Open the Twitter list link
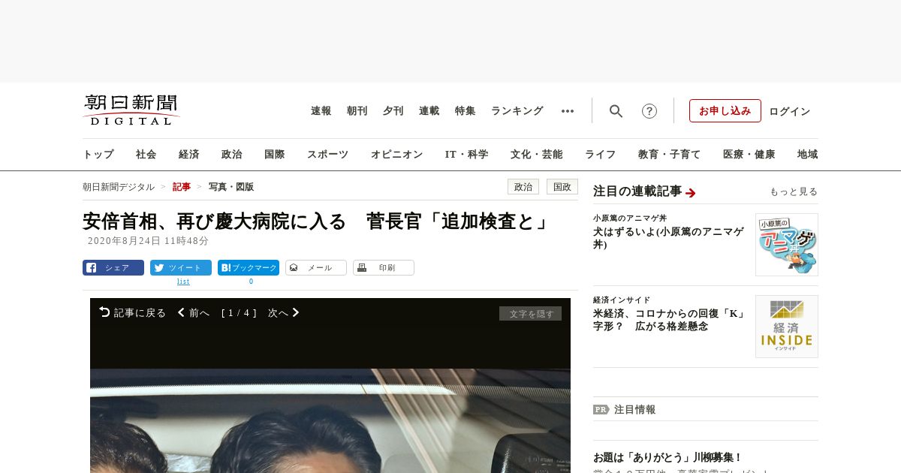 (x=183, y=282)
